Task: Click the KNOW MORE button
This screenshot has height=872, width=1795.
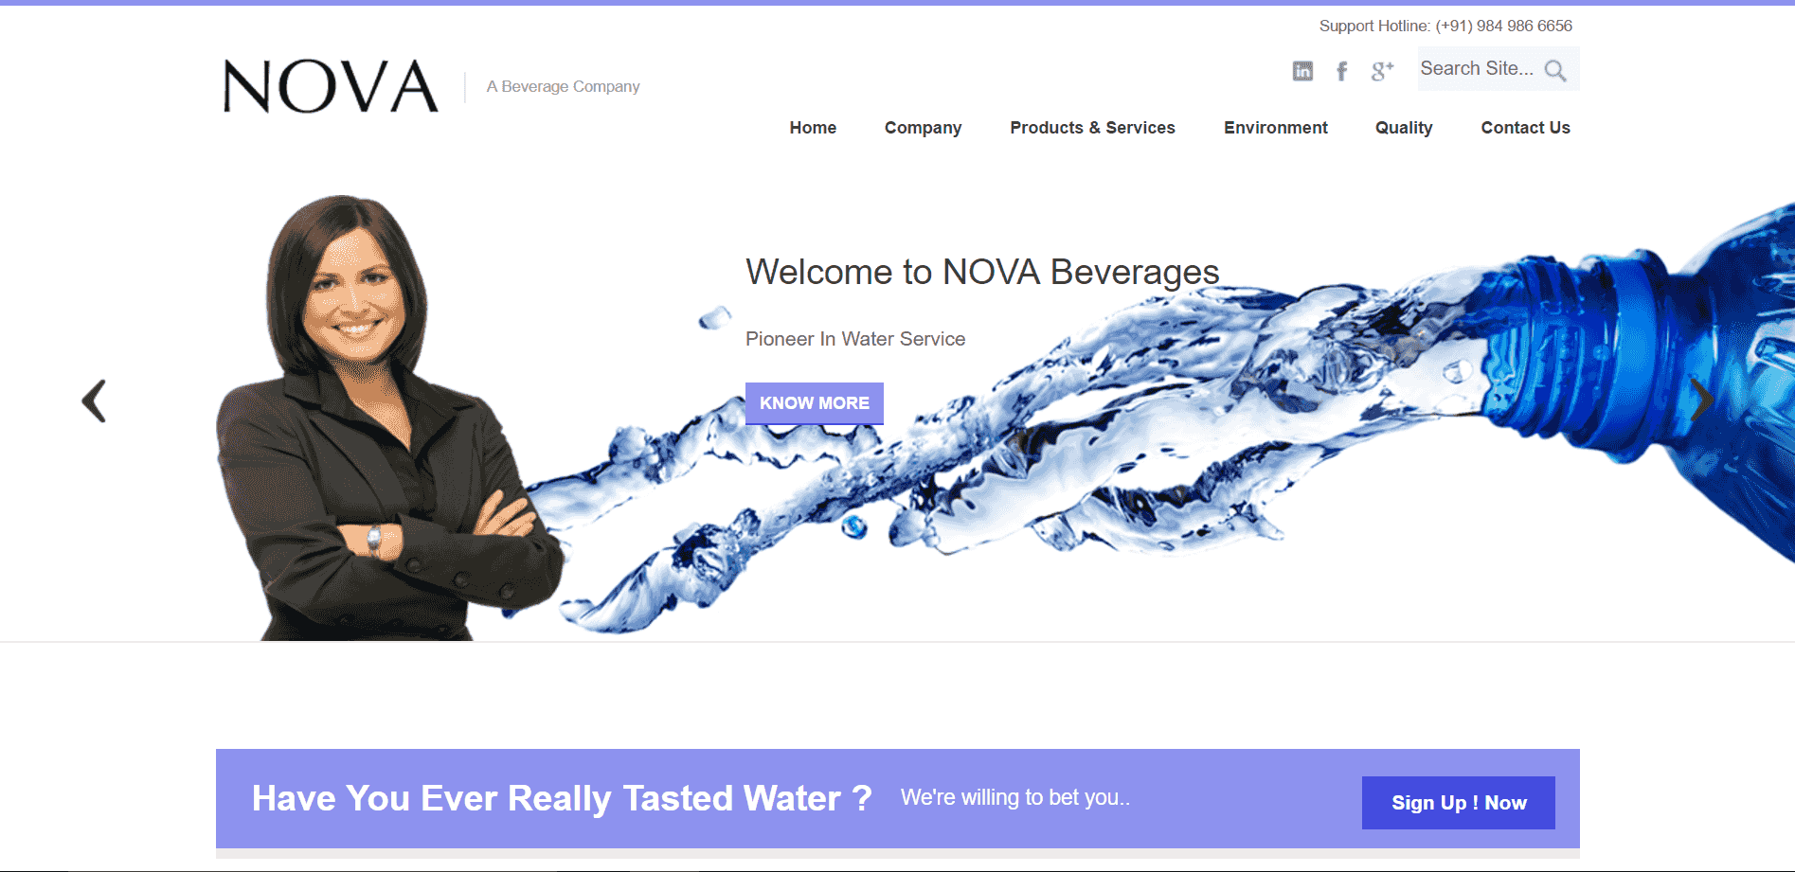Action: pyautogui.click(x=815, y=403)
